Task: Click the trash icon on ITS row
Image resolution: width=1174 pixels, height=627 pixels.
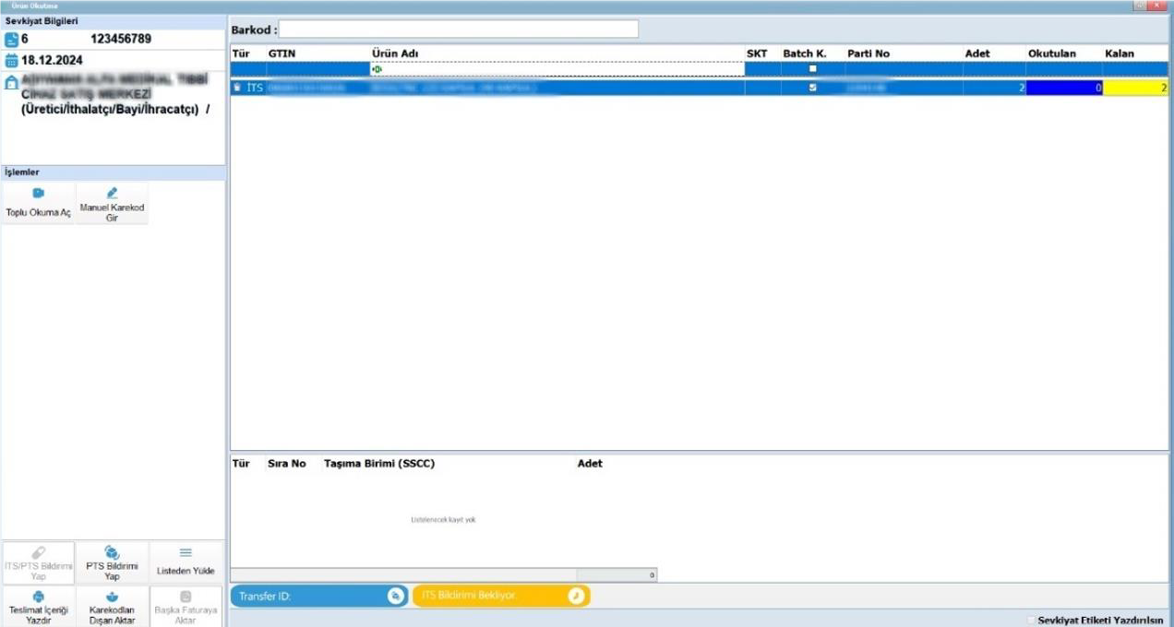Action: [x=238, y=88]
